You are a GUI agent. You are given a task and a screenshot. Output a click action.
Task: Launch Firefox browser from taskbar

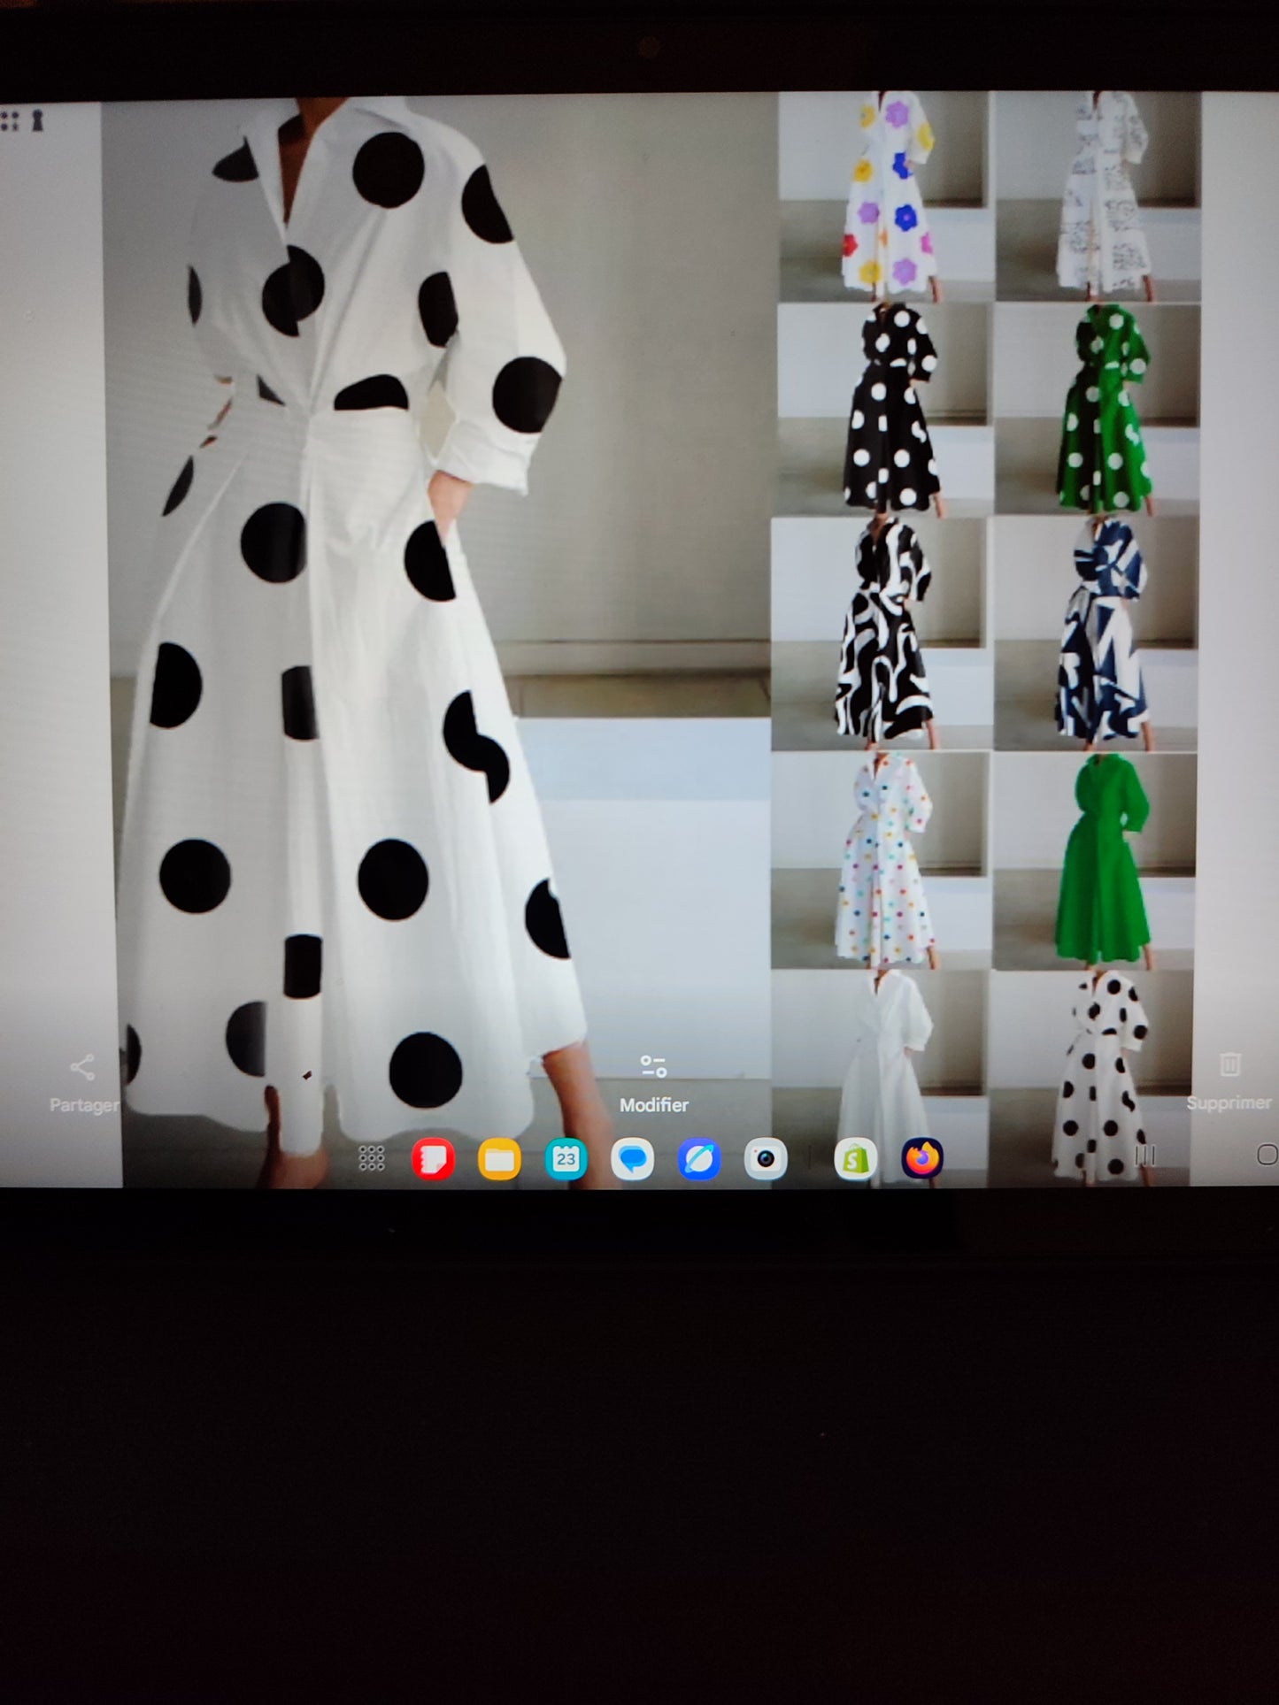pyautogui.click(x=922, y=1158)
